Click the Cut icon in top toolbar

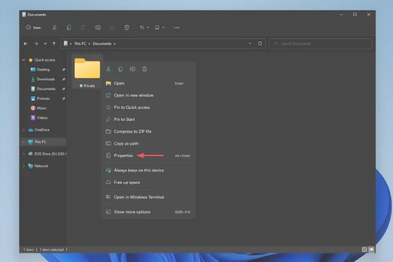(x=54, y=28)
